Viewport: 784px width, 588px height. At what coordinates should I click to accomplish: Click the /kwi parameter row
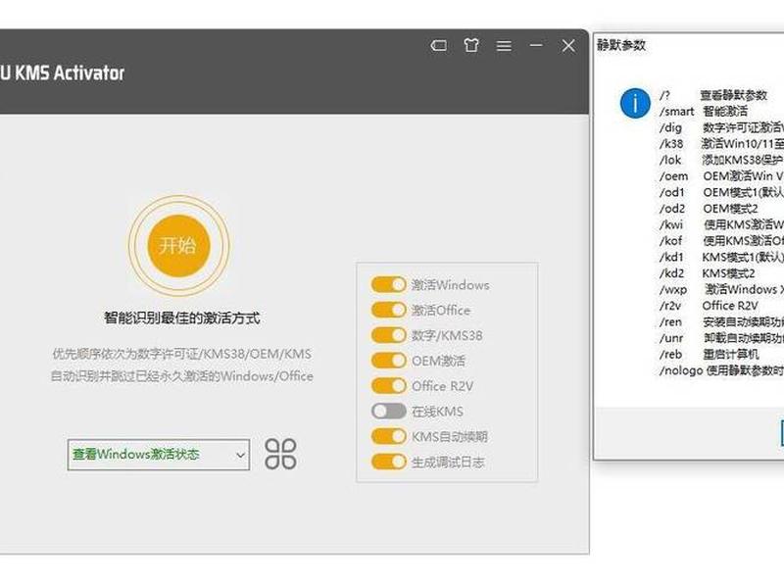click(x=721, y=224)
